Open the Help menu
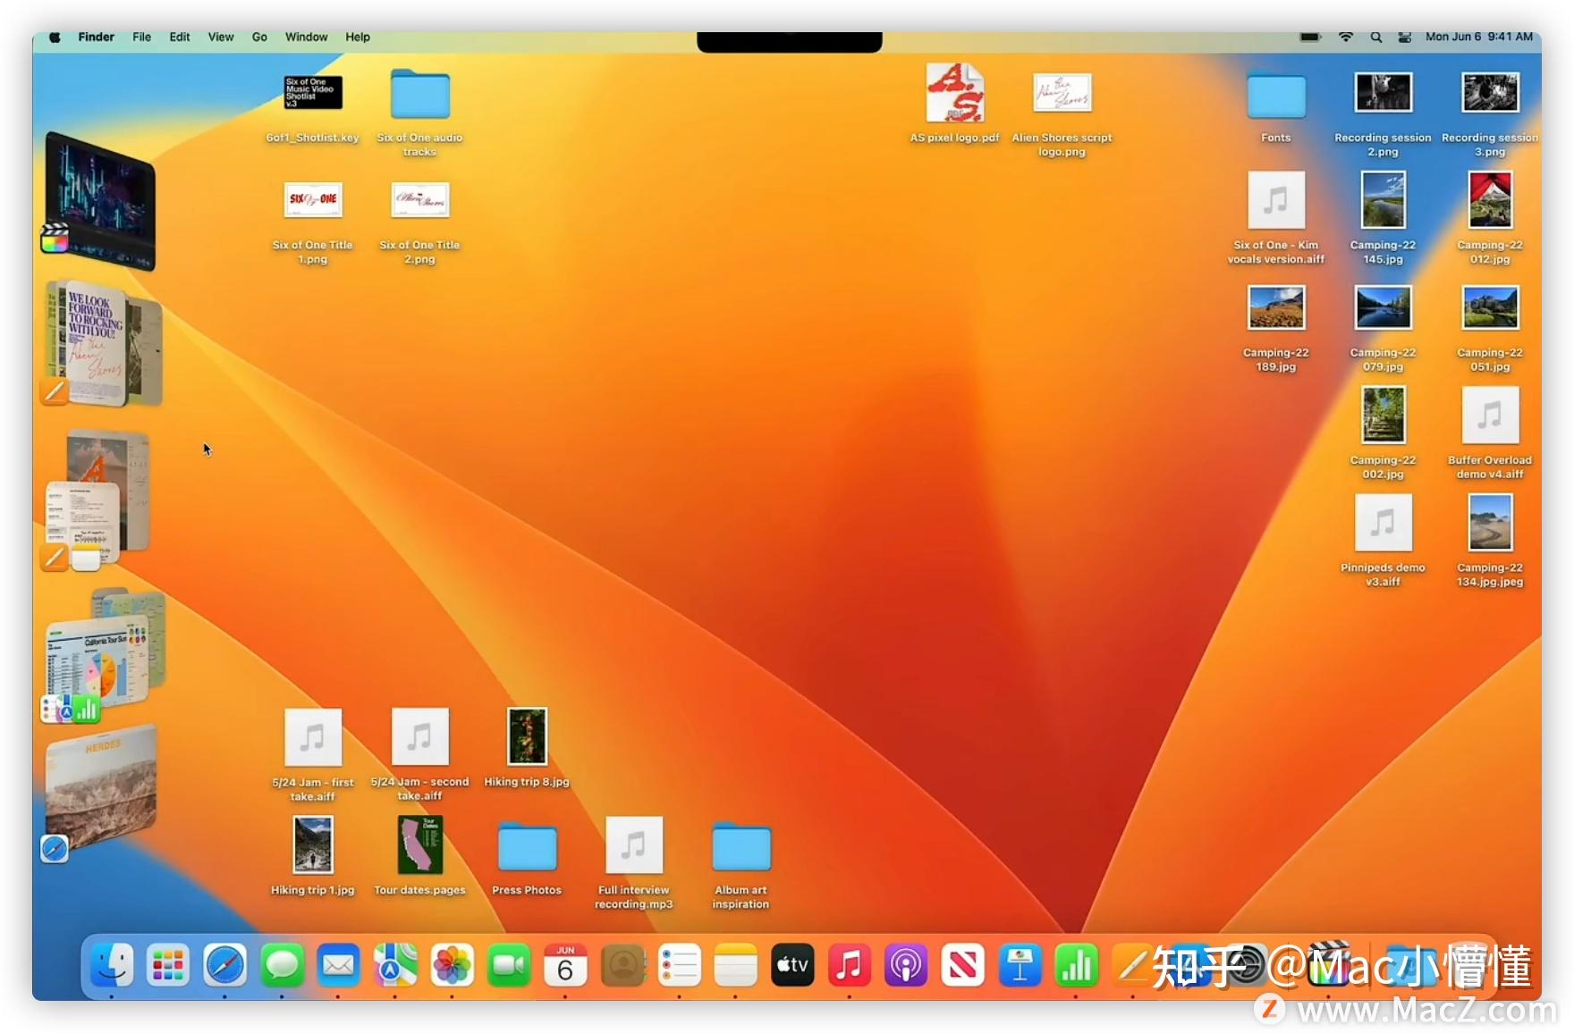This screenshot has height=1033, width=1574. 358,37
